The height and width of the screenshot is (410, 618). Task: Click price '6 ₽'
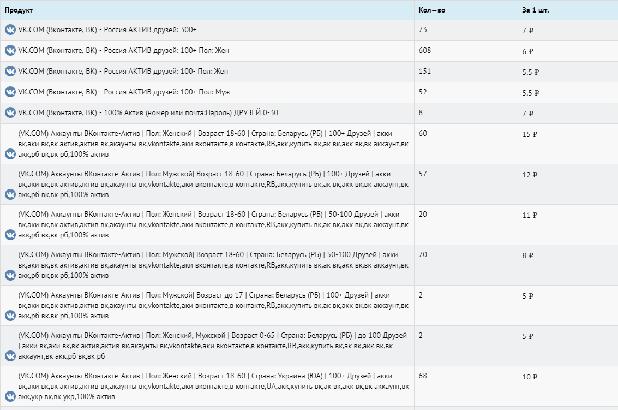[528, 51]
